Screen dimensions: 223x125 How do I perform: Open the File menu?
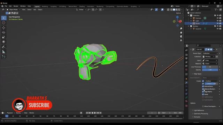(x=6, y=6)
